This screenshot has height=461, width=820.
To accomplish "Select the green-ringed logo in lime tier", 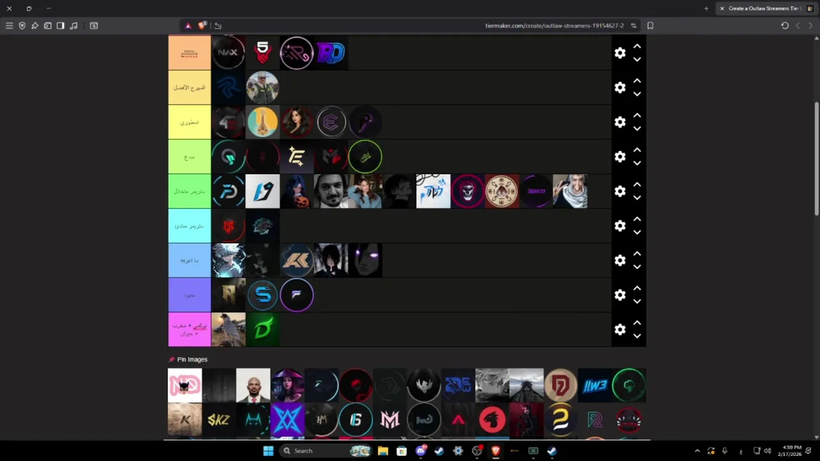I will pos(365,157).
